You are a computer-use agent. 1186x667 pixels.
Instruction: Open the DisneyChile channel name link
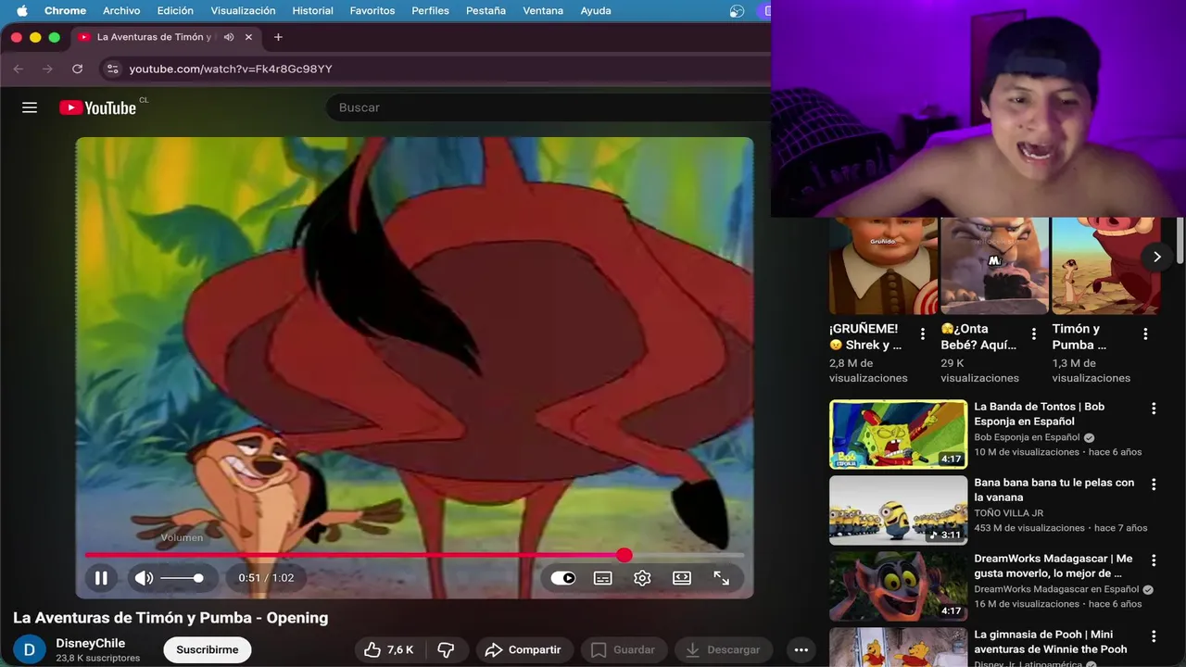(x=90, y=643)
